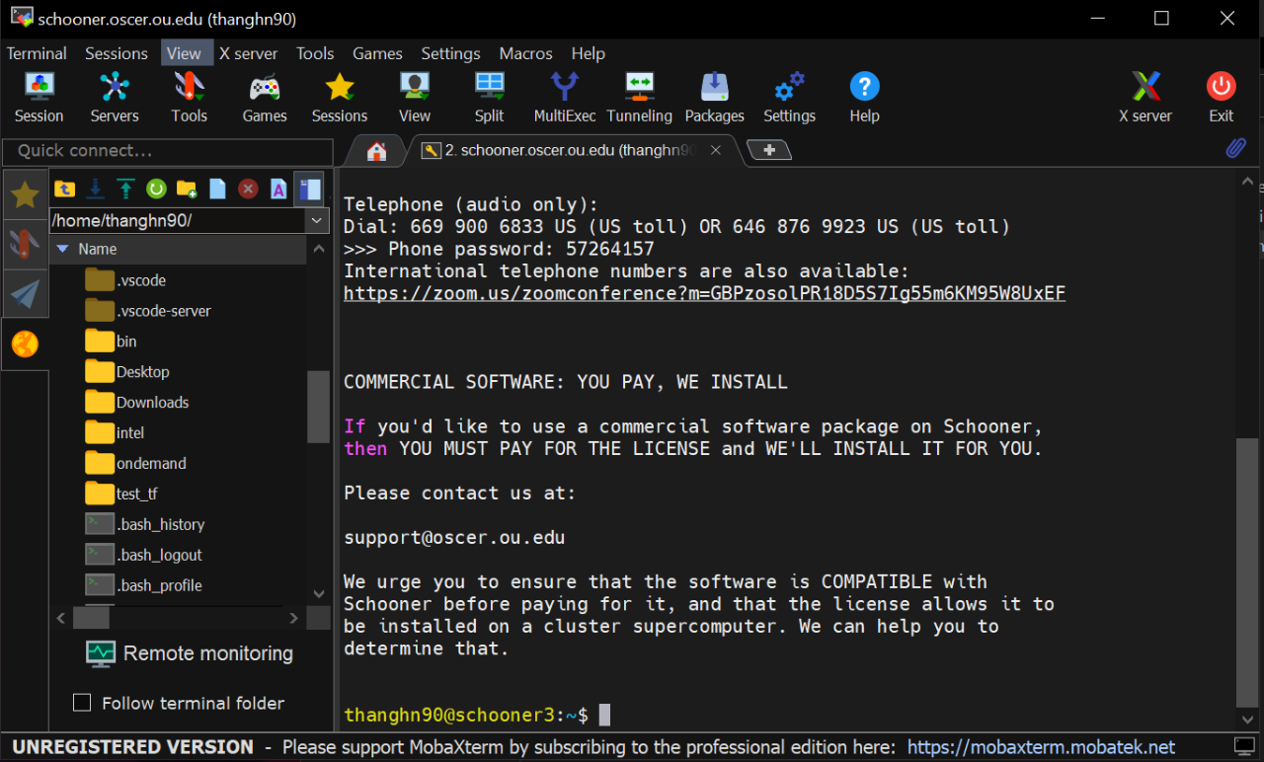1264x762 pixels.
Task: Start a new Session
Action: pos(39,96)
